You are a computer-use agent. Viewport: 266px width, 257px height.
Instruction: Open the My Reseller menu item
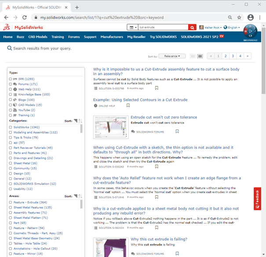136,37
